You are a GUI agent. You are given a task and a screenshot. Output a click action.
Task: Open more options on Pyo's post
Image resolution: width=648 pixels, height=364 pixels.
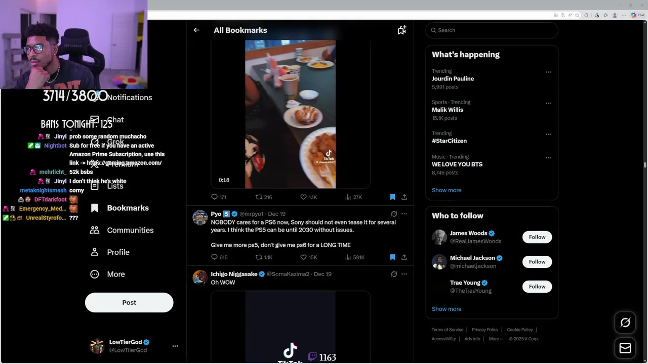404,214
